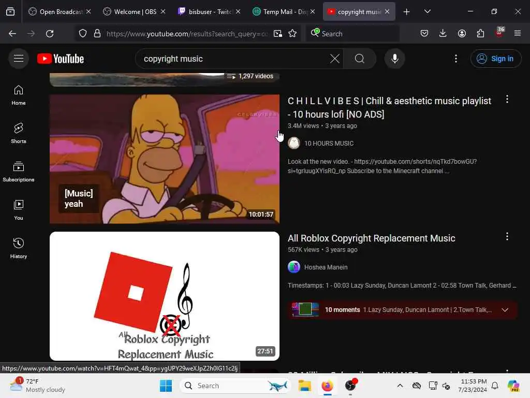Viewport: 530px width, 398px height.
Task: Click the 10 HOURS MUSIC channel avatar
Action: point(294,143)
